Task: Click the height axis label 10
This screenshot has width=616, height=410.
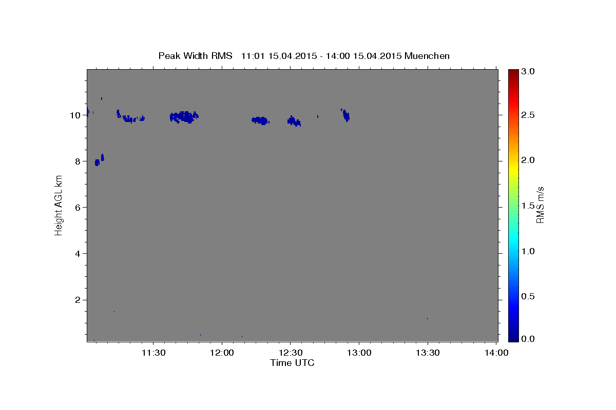Action: 75,115
